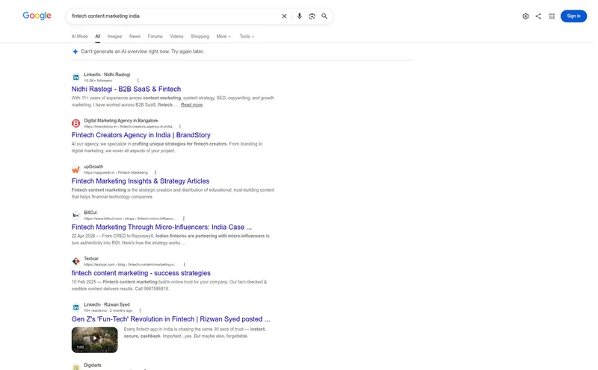Open options menu for upGrowth result
Image resolution: width=598 pixels, height=370 pixels.
155,172
